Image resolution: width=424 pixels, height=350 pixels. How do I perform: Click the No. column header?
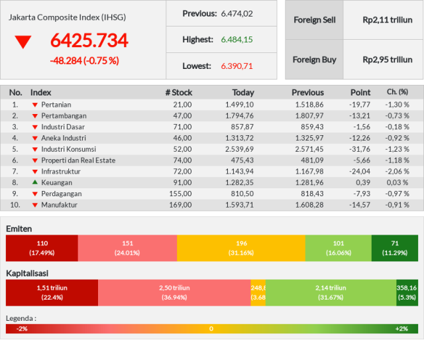click(x=15, y=93)
